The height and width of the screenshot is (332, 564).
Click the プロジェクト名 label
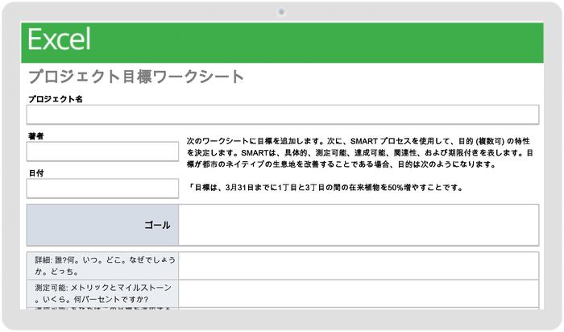(x=56, y=99)
